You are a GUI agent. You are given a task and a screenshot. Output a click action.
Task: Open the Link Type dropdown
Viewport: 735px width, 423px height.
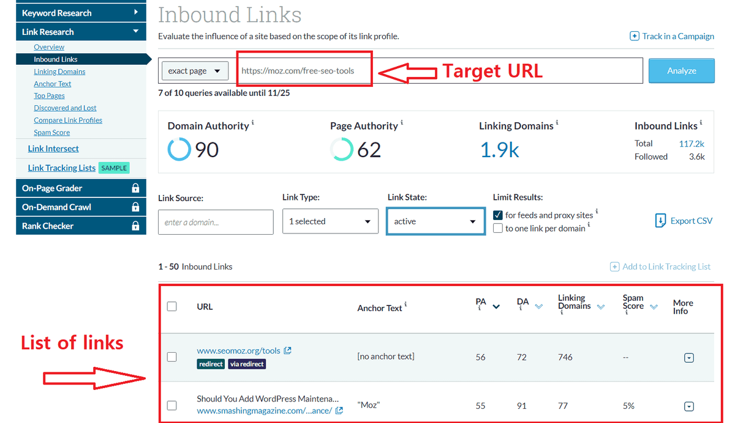[x=330, y=221]
